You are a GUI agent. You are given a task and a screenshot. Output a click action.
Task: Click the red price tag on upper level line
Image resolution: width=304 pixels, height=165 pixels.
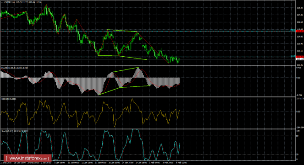pos(300,31)
